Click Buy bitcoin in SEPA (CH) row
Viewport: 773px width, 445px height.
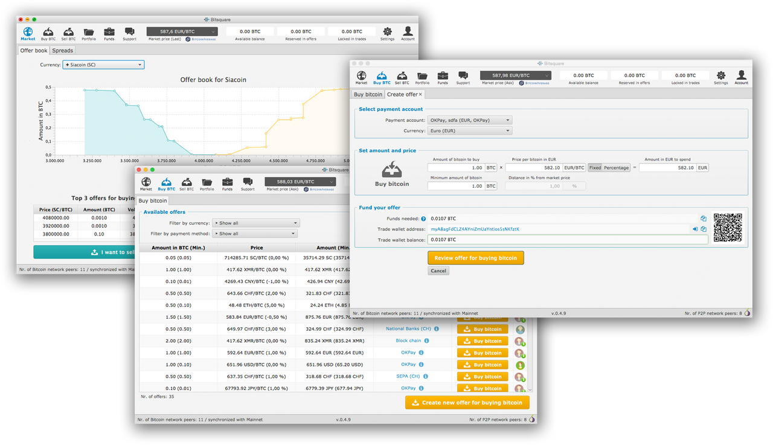(x=483, y=377)
